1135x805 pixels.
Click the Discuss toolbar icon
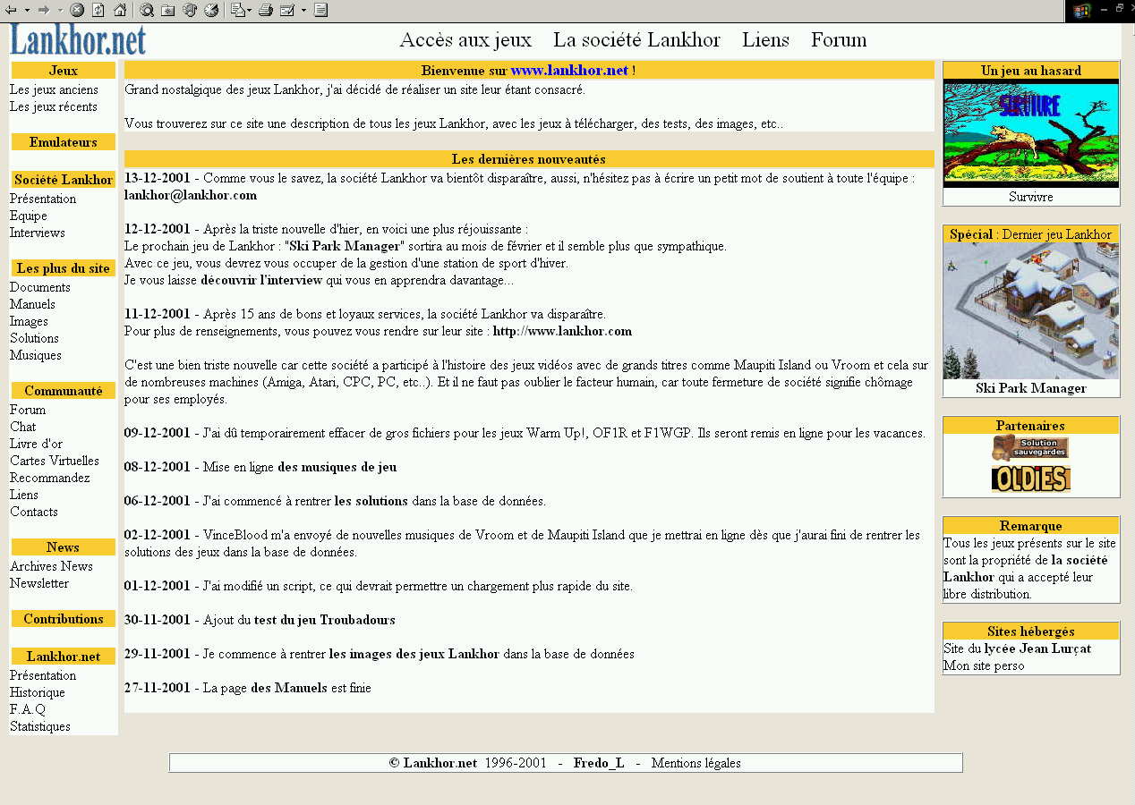click(320, 11)
